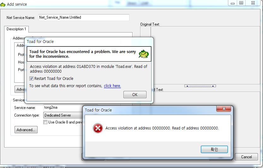Click the 확인 confirm button
Screen dimensions: 263x168
(214, 149)
